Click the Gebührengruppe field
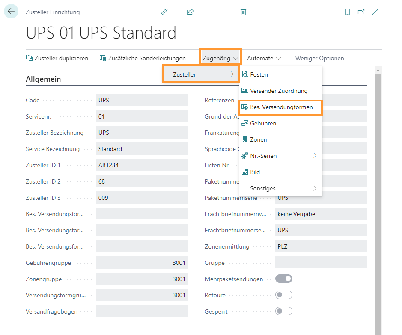The image size is (402, 335). click(142, 263)
